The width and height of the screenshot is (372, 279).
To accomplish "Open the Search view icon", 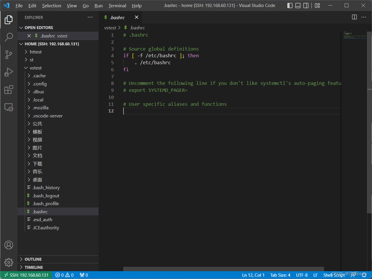I will [x=9, y=37].
